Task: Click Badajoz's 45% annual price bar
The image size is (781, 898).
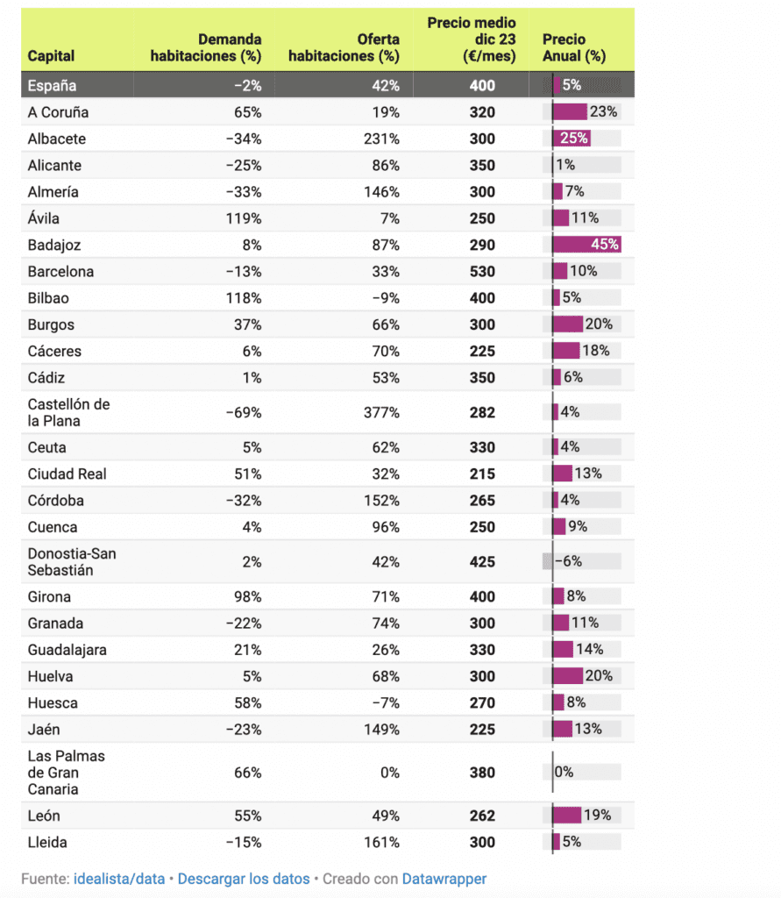Action: point(586,245)
